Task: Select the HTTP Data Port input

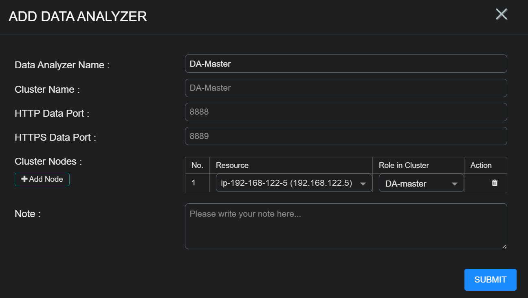Action: (345, 112)
